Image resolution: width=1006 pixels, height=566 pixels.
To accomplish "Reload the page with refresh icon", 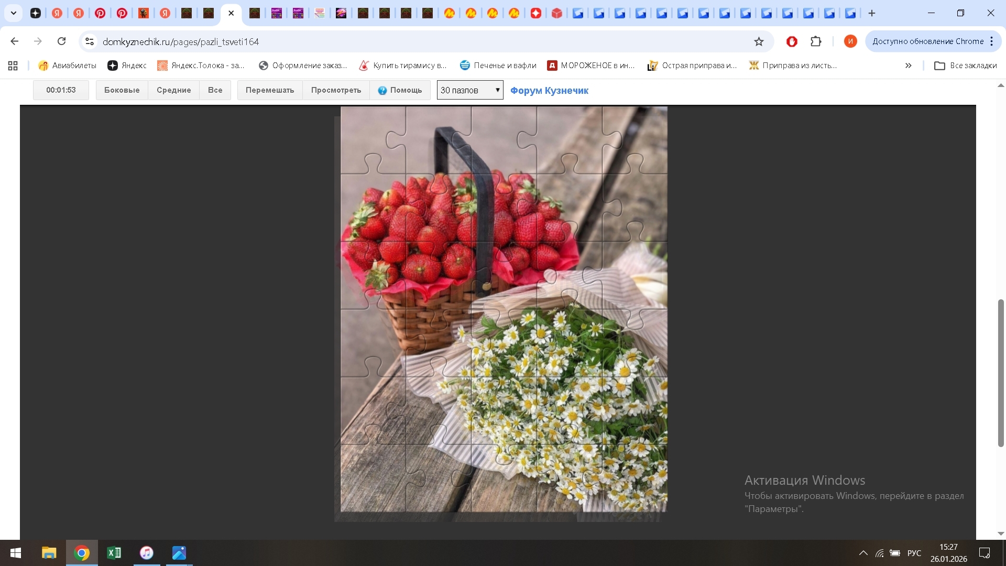I will [x=61, y=41].
